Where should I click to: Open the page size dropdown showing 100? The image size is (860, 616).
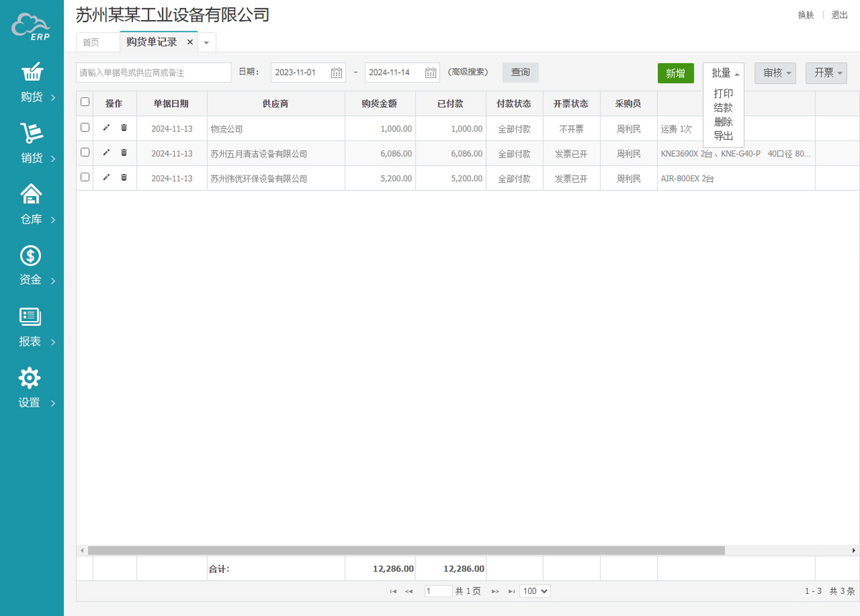535,591
